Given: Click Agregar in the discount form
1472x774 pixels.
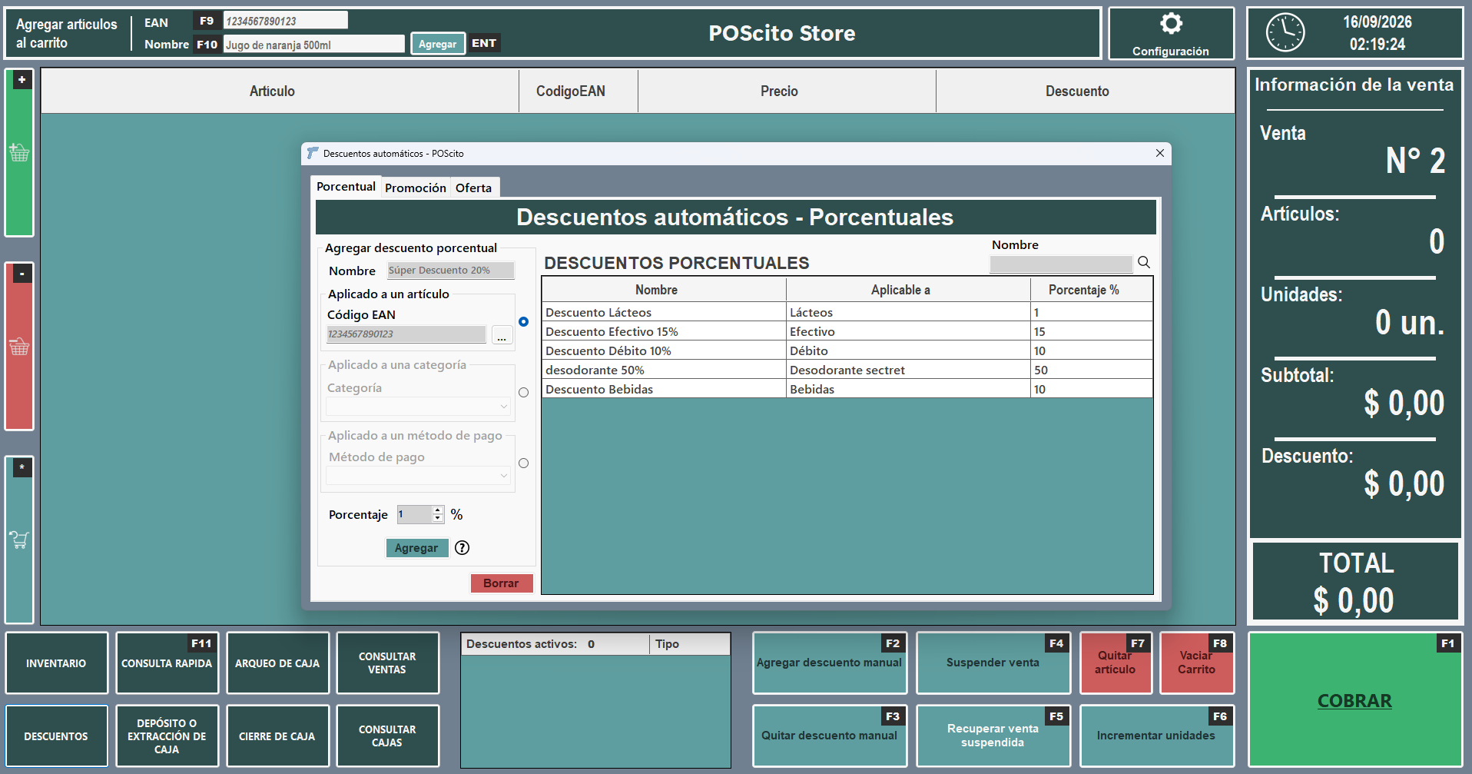Looking at the screenshot, I should coord(416,548).
